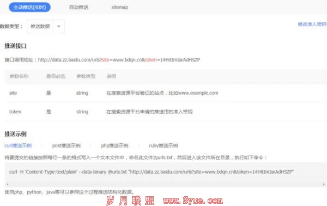Click the 是 required cell in token row
Screen dimensions: 327x206
click(x=49, y=112)
